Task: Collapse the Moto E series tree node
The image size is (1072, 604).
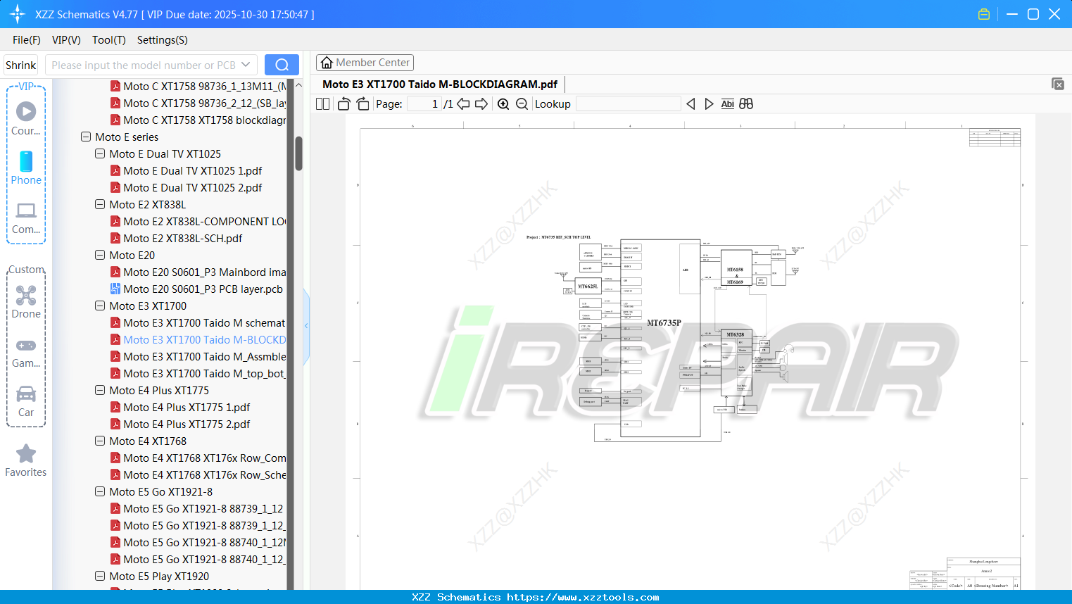Action: click(x=85, y=137)
